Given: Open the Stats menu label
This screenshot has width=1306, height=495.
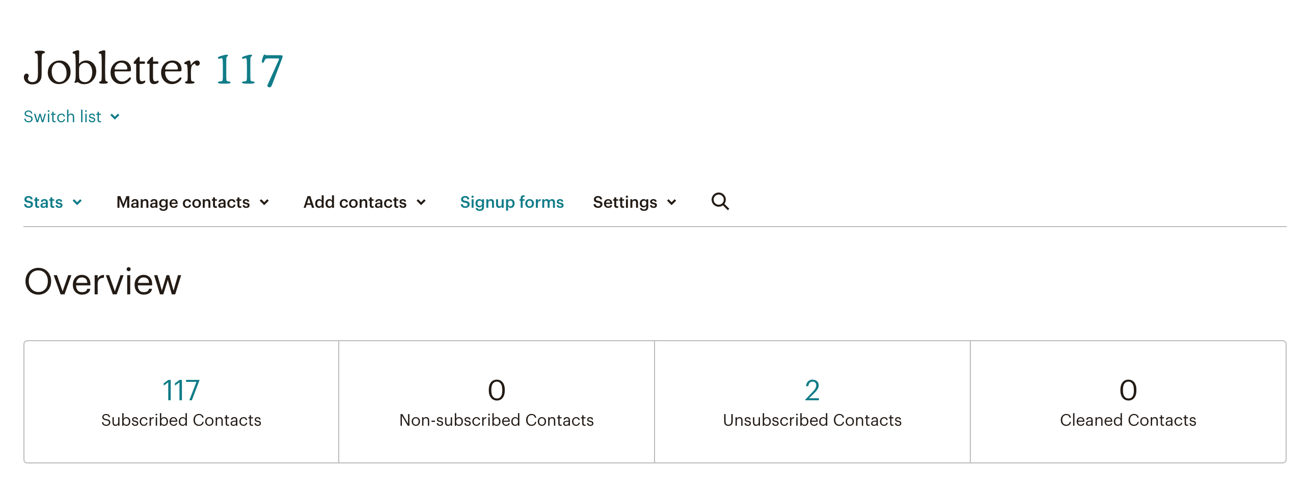Looking at the screenshot, I should coord(43,202).
